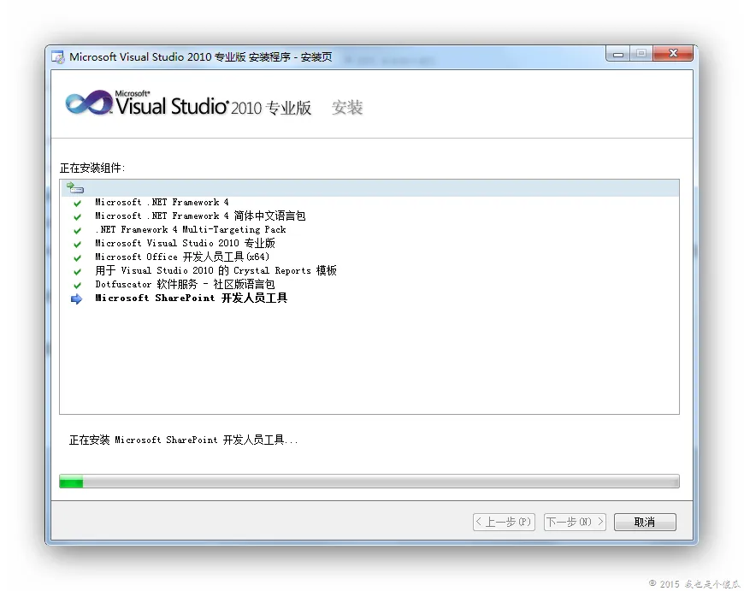Viewport: 744px width, 591px height.
Task: Select 'Microsoft .NET Framework 4' row text
Action: click(x=162, y=202)
